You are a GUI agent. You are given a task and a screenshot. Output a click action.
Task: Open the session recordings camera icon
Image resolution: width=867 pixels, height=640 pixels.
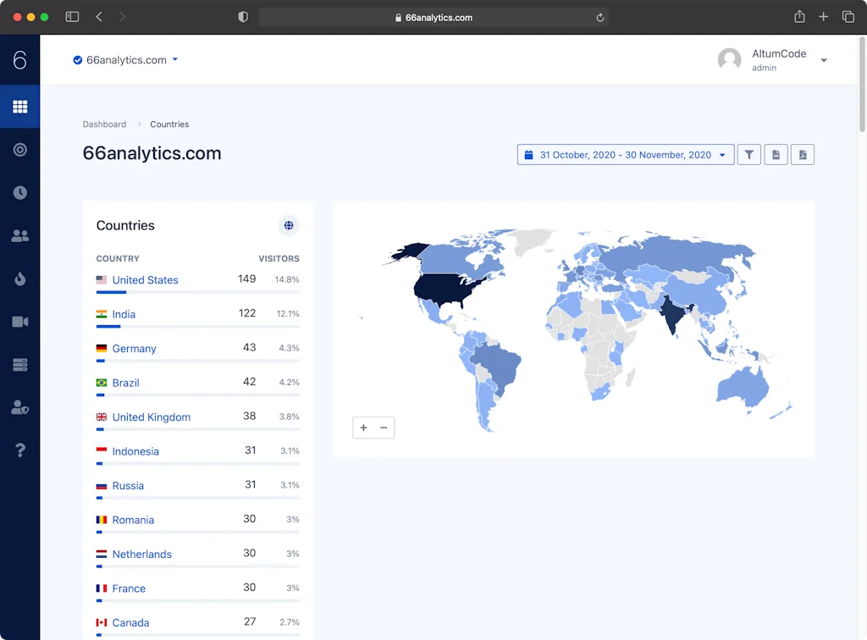(x=19, y=322)
